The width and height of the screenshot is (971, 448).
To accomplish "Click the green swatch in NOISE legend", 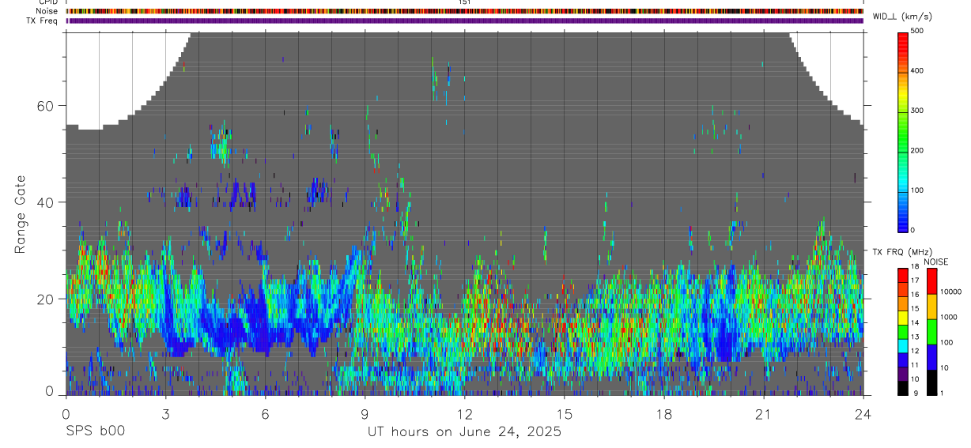I will tap(931, 332).
